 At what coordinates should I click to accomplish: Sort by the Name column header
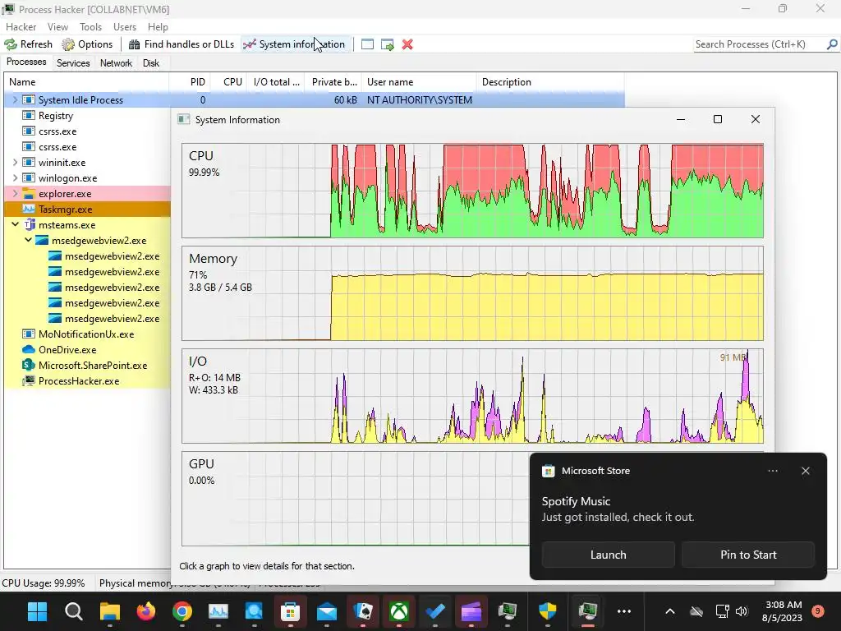click(x=87, y=82)
